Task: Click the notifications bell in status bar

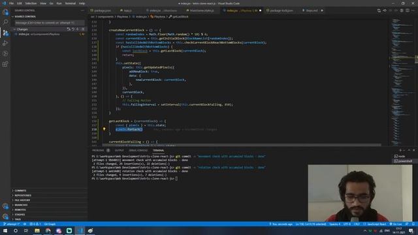Action: (413, 224)
